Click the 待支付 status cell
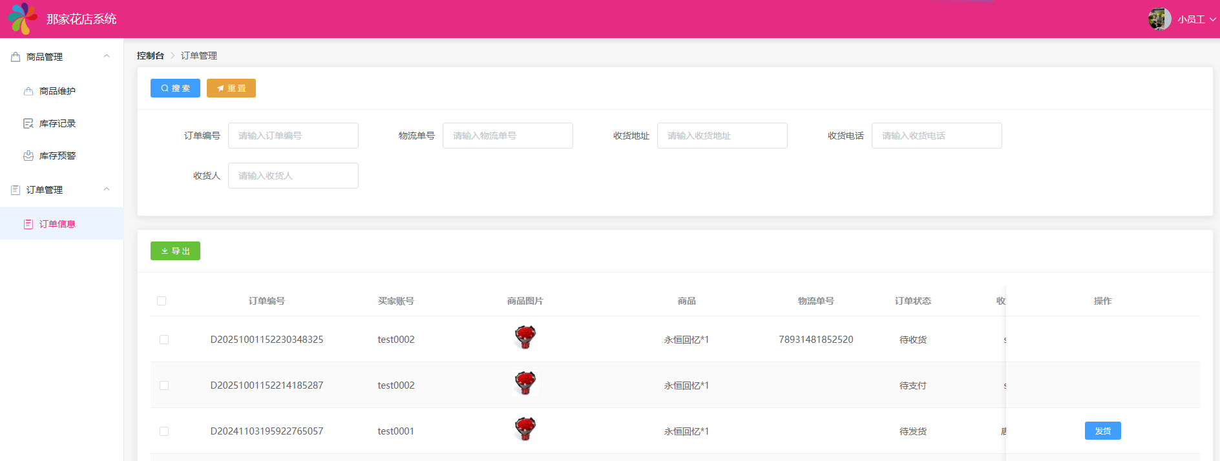The image size is (1220, 461). pos(913,385)
